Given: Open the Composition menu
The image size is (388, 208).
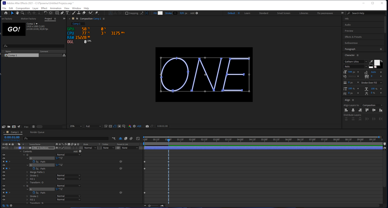Looking at the screenshot, I should click(23, 8).
